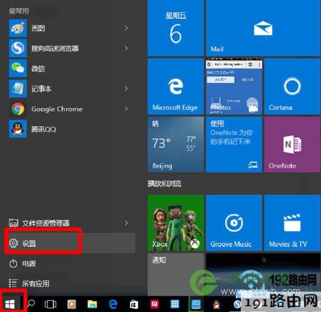Expand Google Chrome jump list arrow

(x=126, y=109)
